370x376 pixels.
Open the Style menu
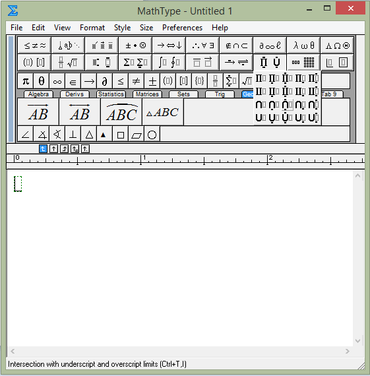pos(122,28)
